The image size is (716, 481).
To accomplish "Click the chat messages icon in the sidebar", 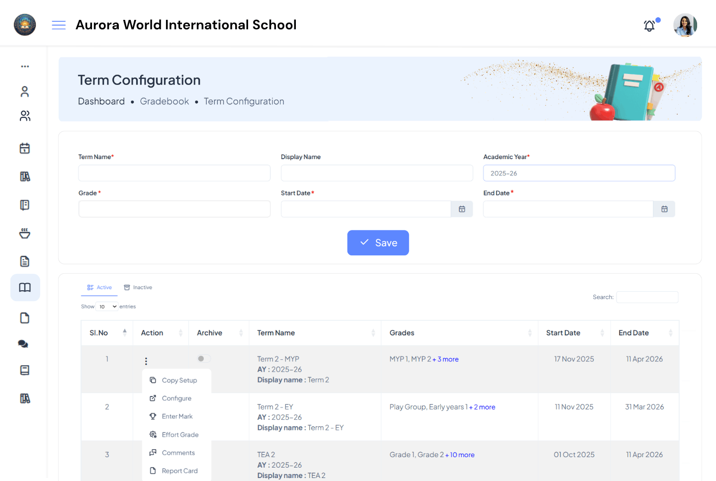I will pos(24,343).
